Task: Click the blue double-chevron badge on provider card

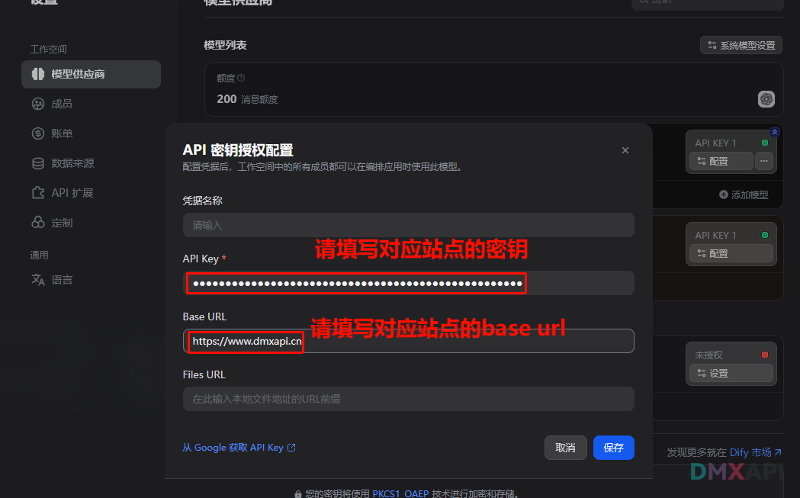Action: [775, 132]
